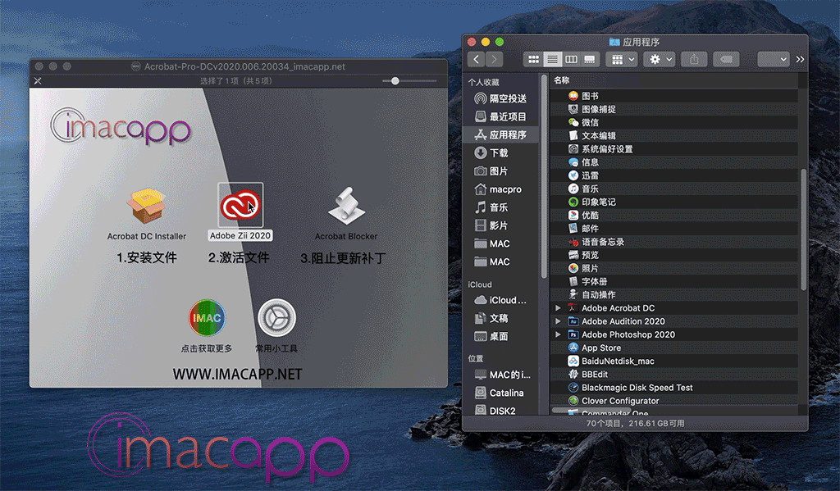This screenshot has width=840, height=491.
Task: Go forward in Finder
Action: coord(495,59)
